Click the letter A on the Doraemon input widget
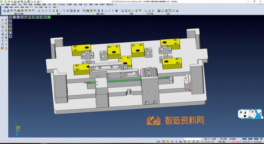 (x=241, y=112)
